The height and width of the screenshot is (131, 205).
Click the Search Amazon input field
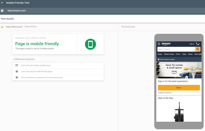(x=176, y=49)
